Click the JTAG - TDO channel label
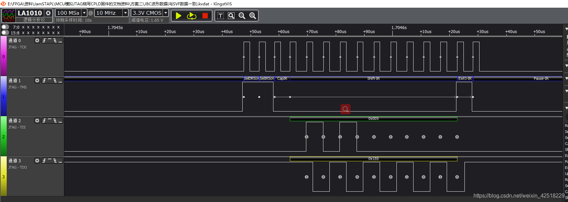This screenshot has height=202, width=568. [18, 167]
